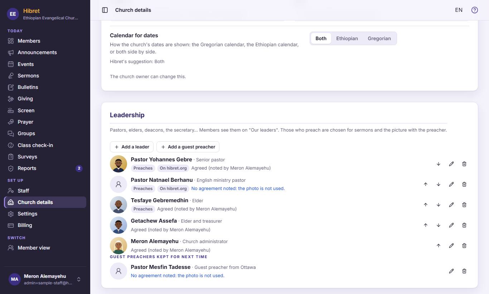
Task: Move Pastor Yohannes Gebre down
Action: [x=439, y=164]
